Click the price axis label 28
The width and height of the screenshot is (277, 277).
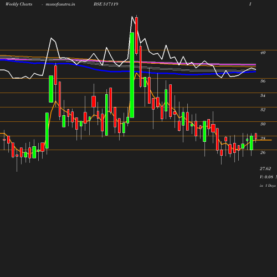(x=263, y=138)
